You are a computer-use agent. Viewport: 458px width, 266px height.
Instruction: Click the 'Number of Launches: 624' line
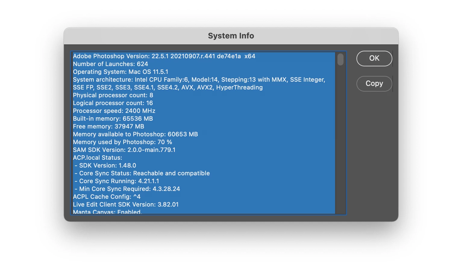coord(110,64)
